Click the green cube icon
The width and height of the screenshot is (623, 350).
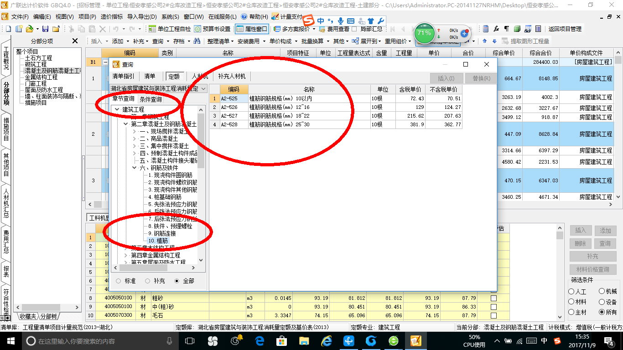click(x=517, y=29)
